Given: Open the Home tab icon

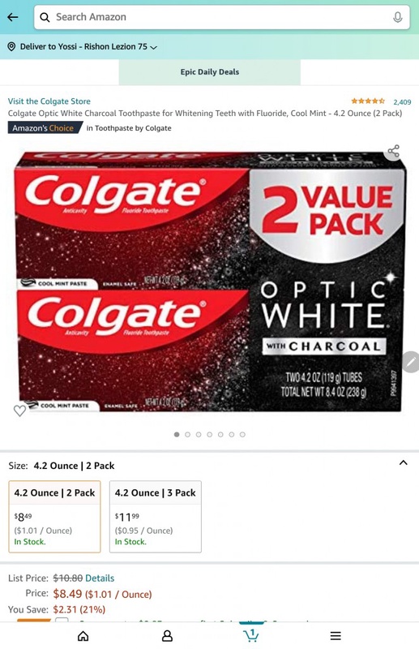Looking at the screenshot, I should click(x=83, y=636).
